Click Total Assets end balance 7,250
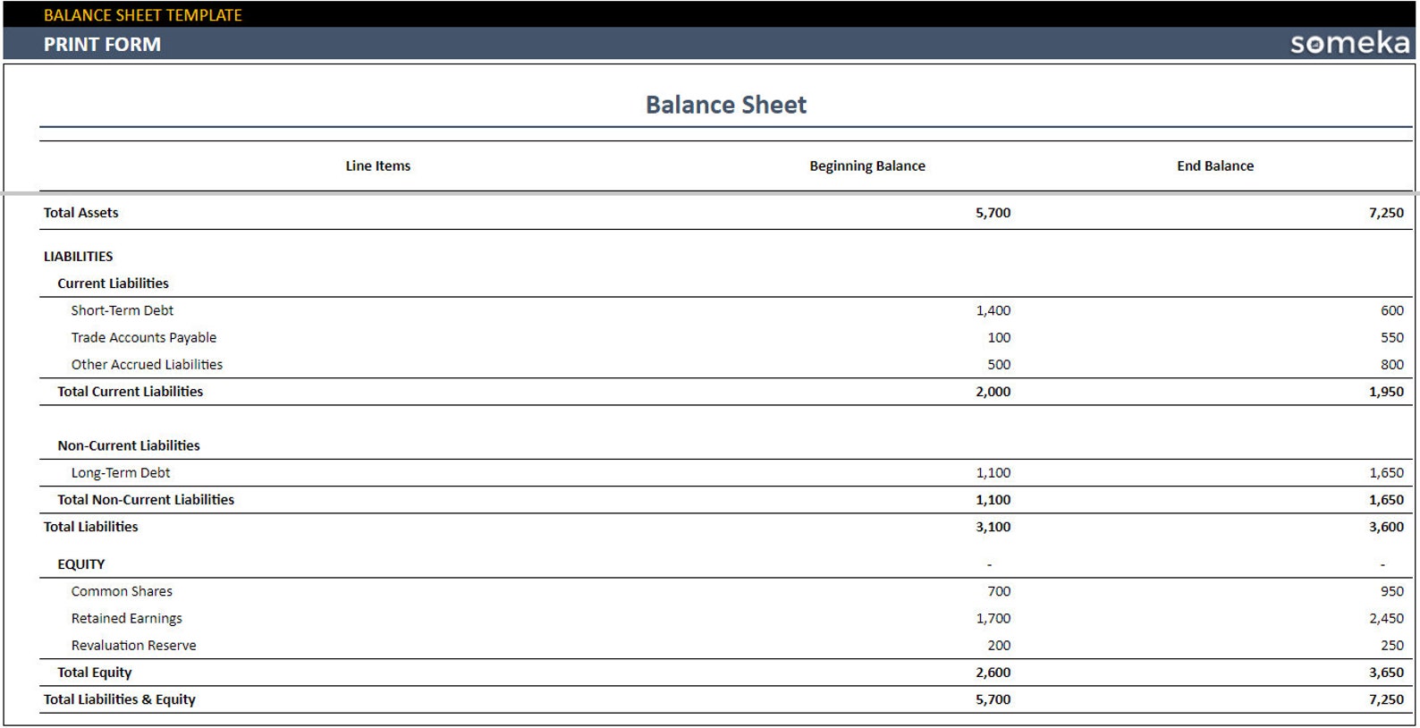Image resolution: width=1420 pixels, height=728 pixels. pyautogui.click(x=1386, y=213)
